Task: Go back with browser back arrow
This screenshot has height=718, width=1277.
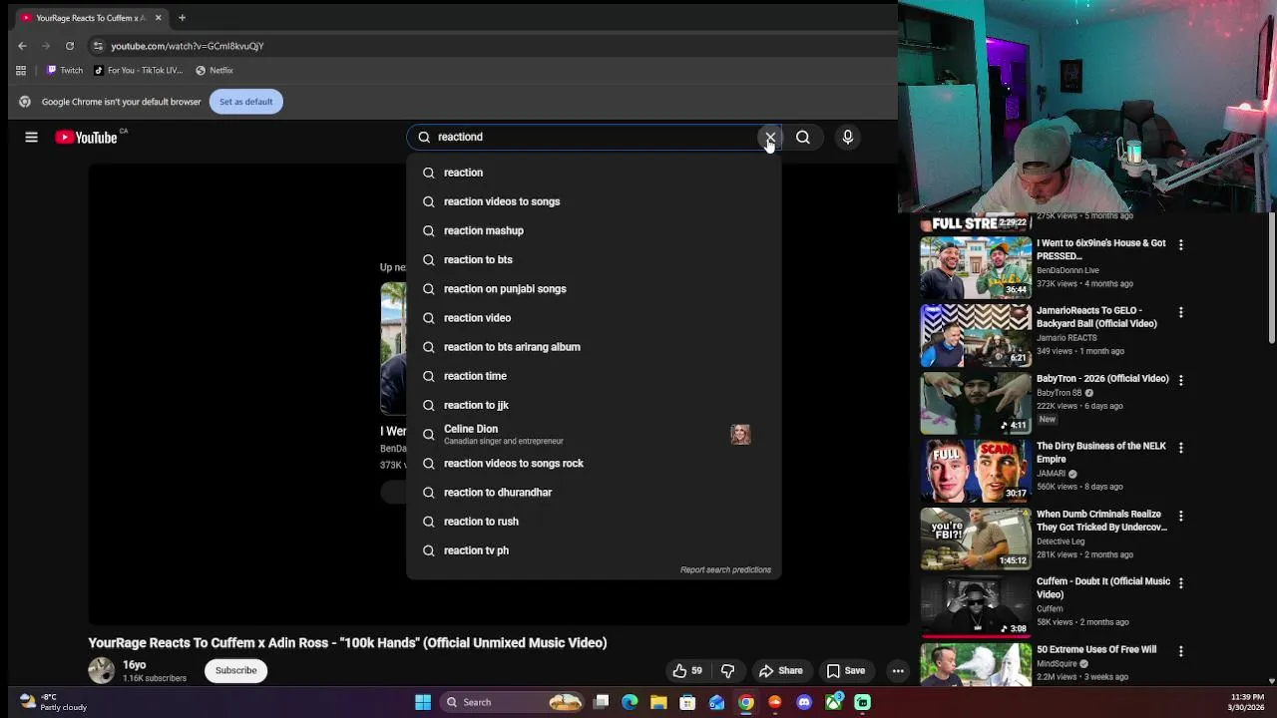Action: coord(22,46)
